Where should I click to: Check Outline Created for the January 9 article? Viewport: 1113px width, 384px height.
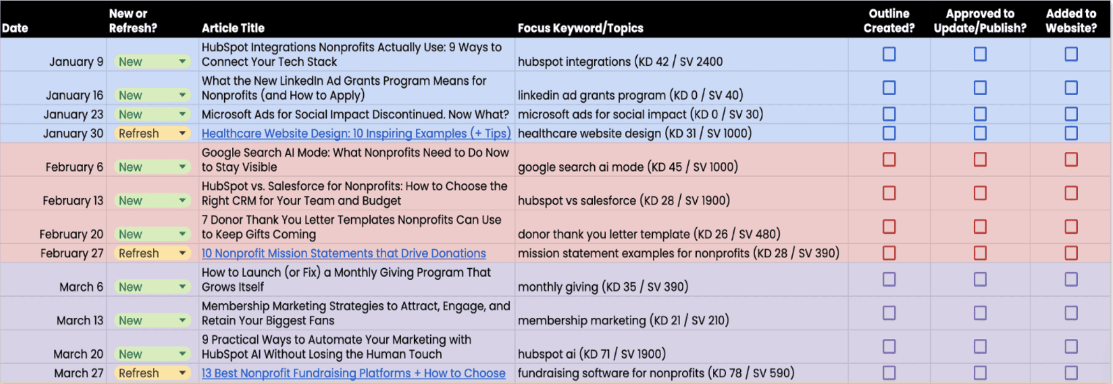click(x=889, y=54)
